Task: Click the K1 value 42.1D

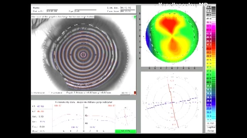Action: click(41, 107)
